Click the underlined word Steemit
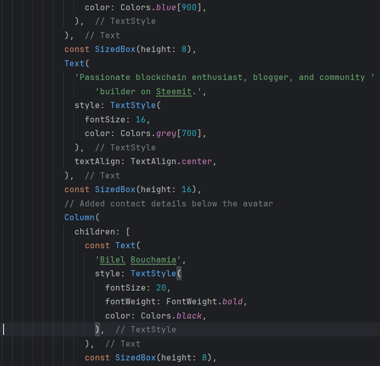Image resolution: width=380 pixels, height=366 pixels. [174, 92]
